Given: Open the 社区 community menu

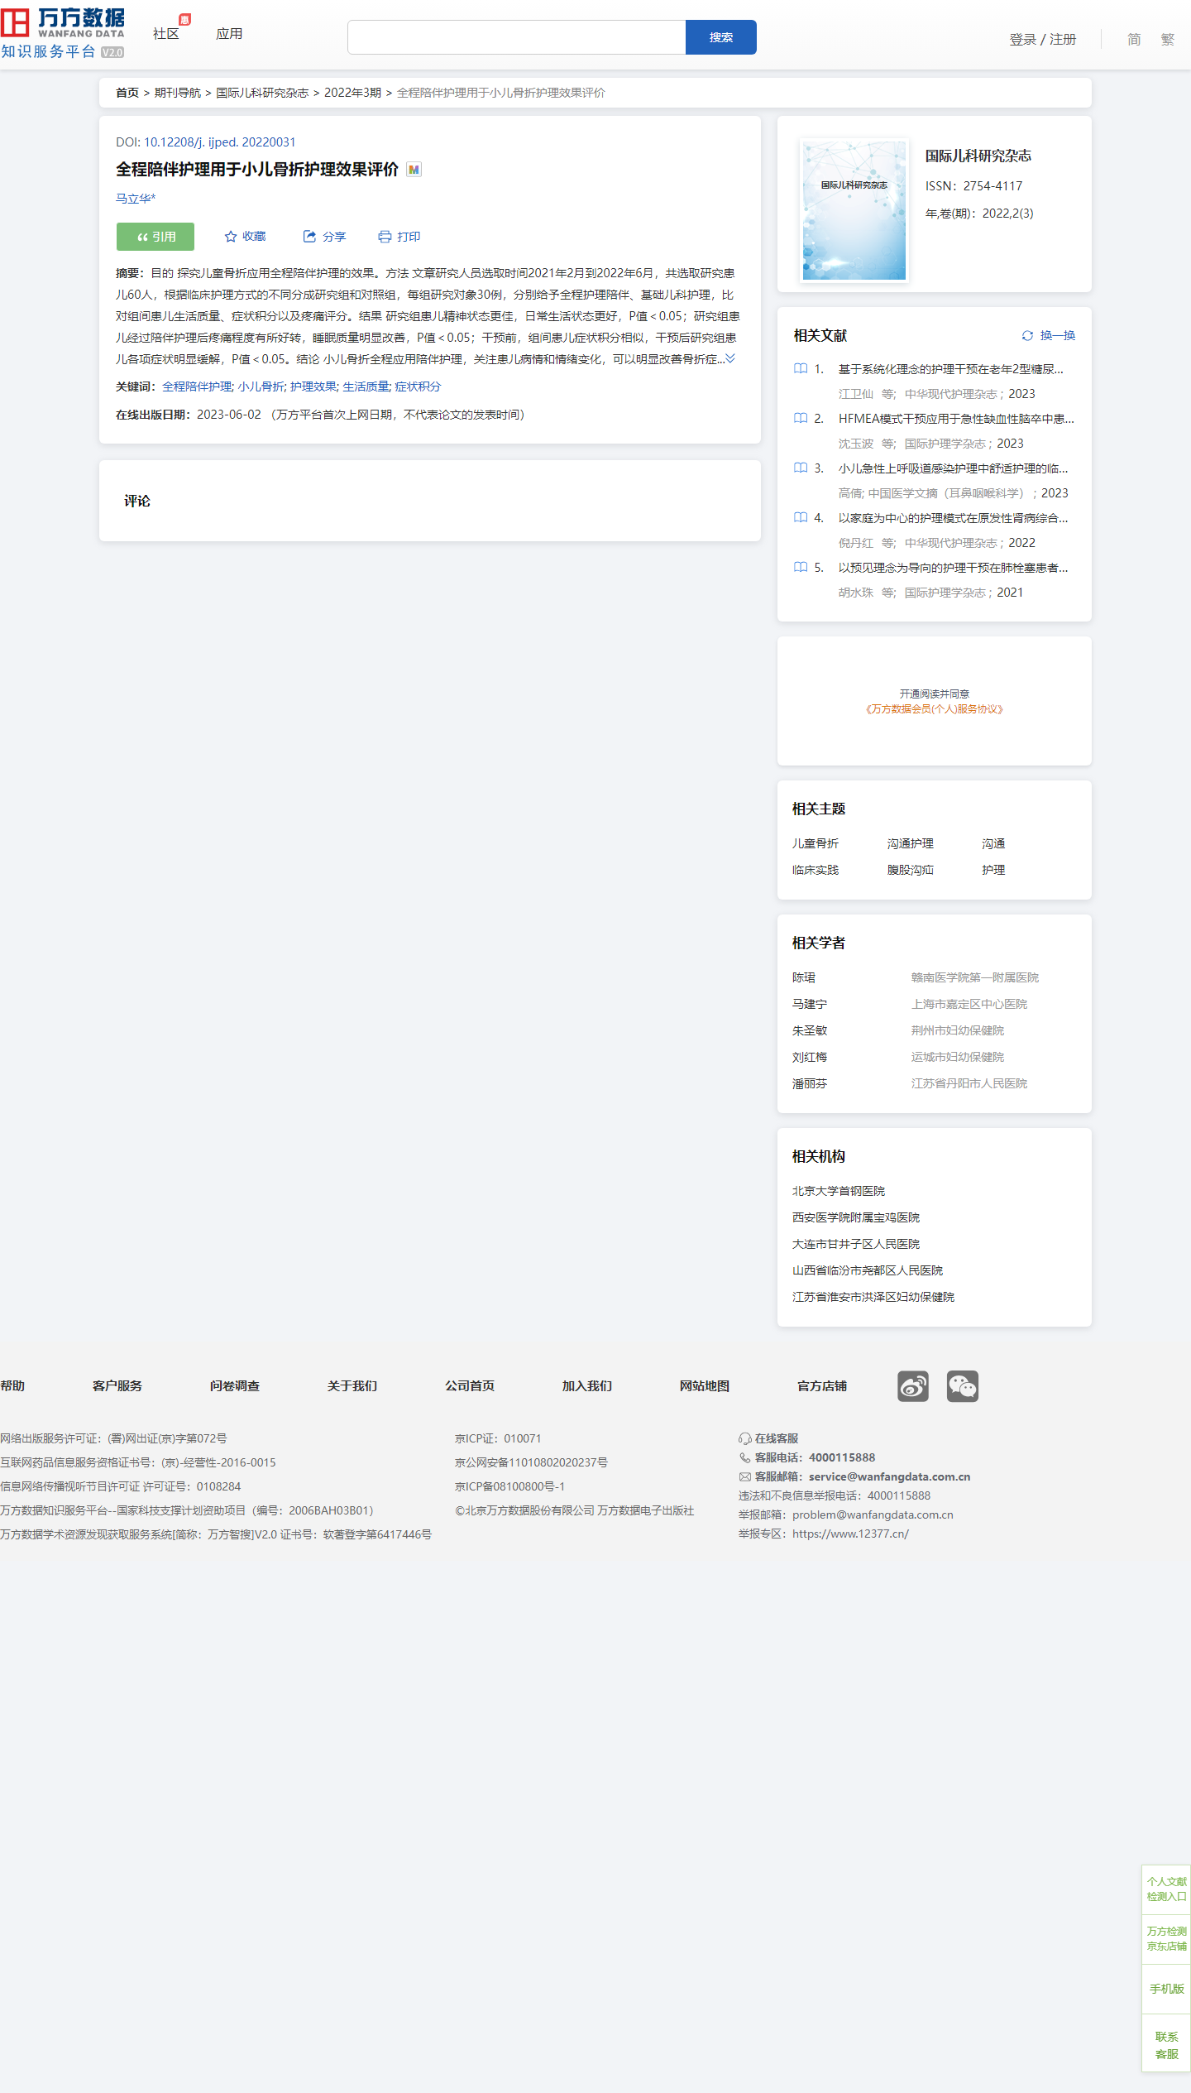Looking at the screenshot, I should click(x=166, y=34).
